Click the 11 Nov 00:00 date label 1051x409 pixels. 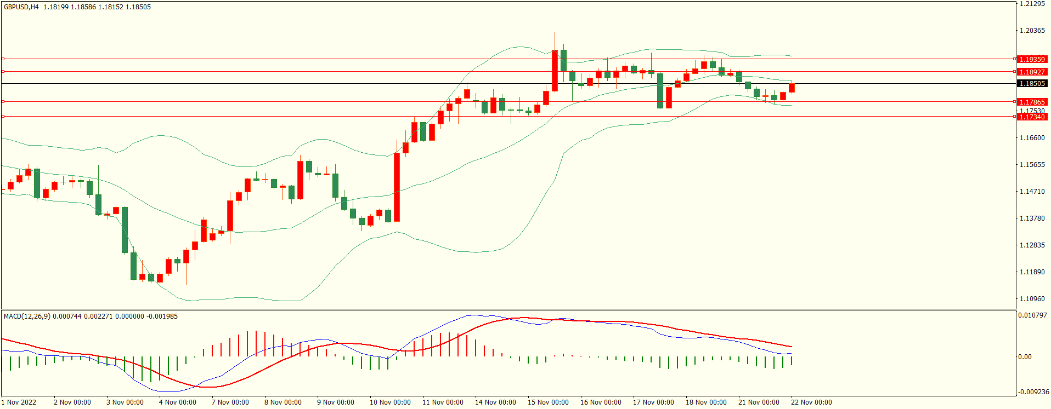(443, 402)
